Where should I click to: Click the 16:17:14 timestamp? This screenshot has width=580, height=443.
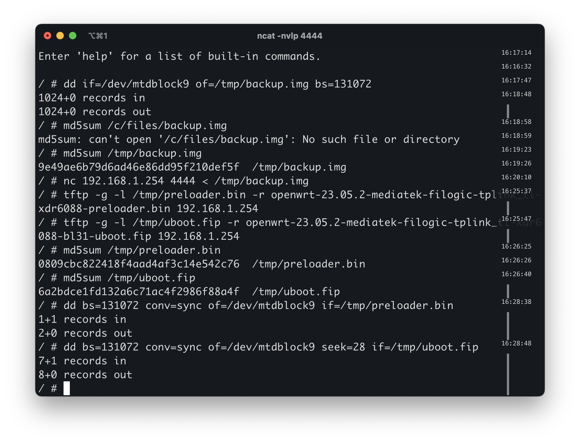[516, 53]
